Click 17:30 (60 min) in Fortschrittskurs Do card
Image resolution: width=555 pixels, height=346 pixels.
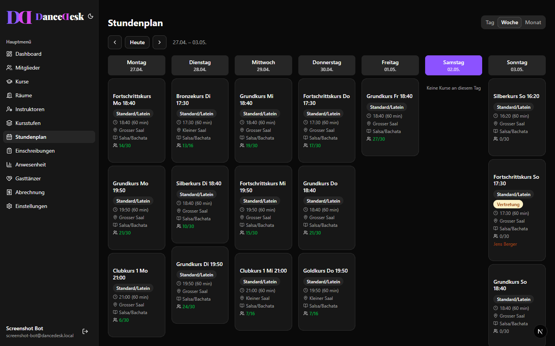[x=324, y=123]
